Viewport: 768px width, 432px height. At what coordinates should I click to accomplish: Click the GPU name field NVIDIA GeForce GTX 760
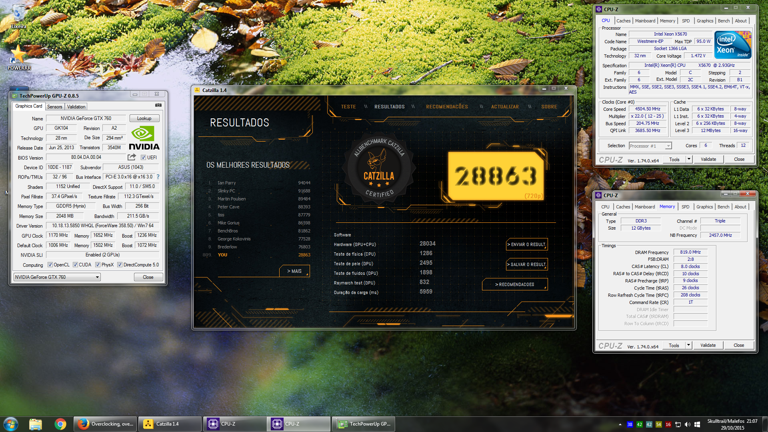pos(86,118)
